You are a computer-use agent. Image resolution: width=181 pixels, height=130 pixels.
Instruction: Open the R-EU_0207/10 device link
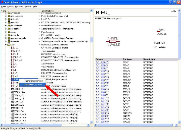point(102,71)
